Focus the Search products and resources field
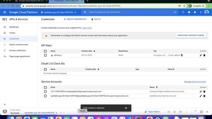 (x=130, y=12)
